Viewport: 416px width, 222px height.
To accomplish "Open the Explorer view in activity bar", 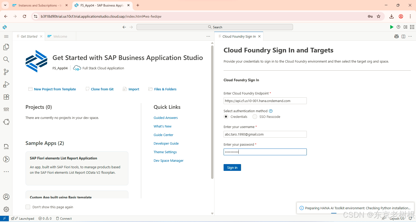I will tap(6, 47).
